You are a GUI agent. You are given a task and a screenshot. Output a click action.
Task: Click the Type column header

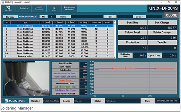[25, 22]
